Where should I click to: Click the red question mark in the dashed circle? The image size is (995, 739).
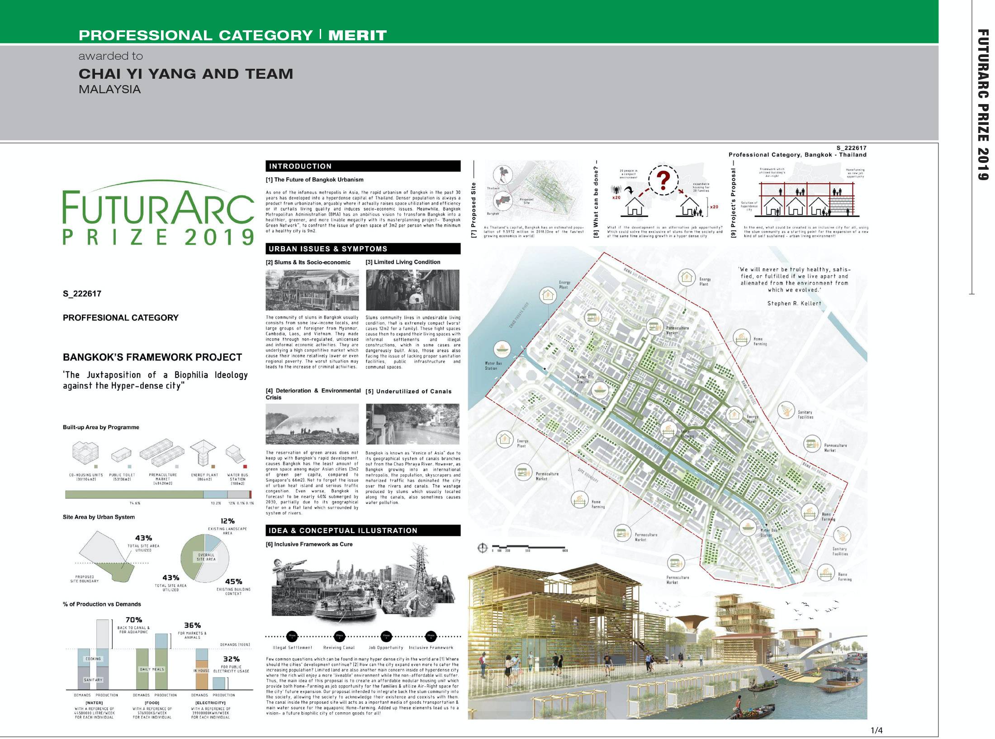663,179
